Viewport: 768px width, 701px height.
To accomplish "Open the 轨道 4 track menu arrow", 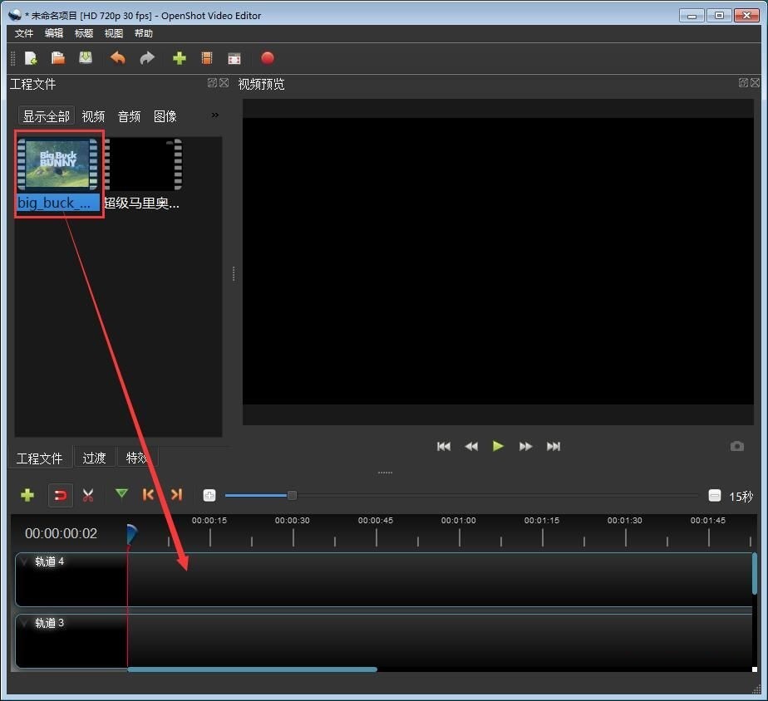I will pyautogui.click(x=25, y=561).
